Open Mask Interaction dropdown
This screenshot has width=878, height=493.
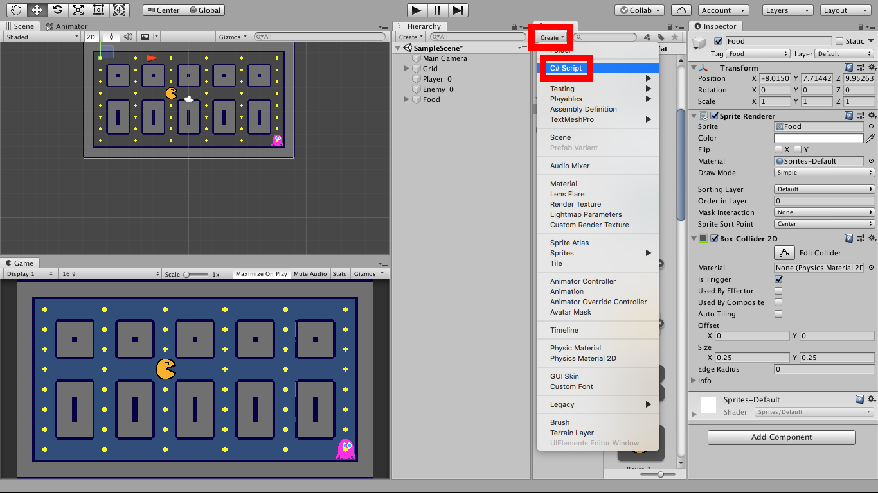tap(825, 212)
